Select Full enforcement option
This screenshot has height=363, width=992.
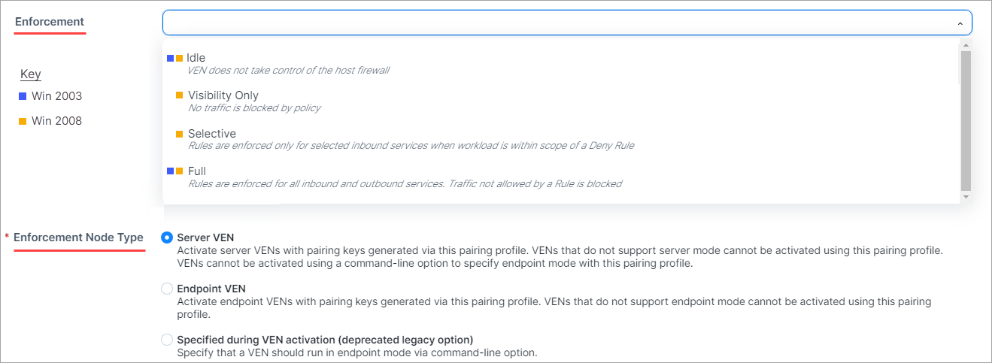point(196,171)
